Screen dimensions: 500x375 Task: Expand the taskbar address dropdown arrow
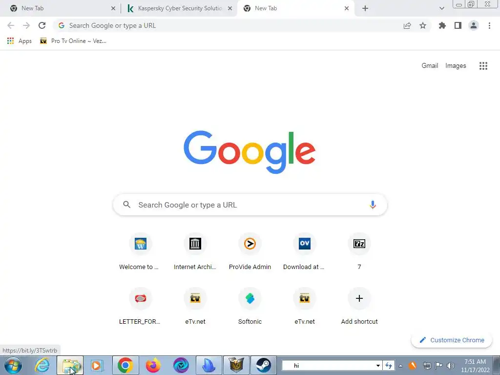378,366
